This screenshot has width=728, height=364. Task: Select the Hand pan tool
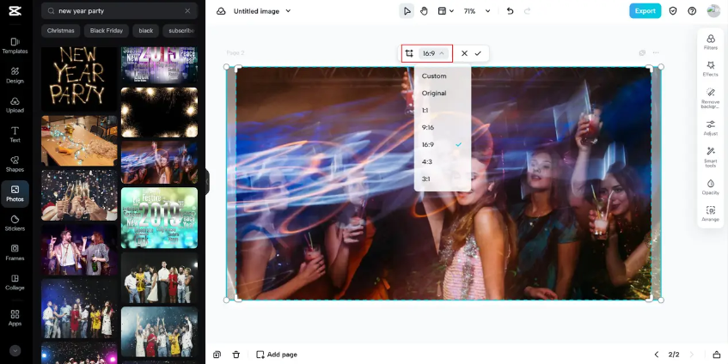pyautogui.click(x=424, y=11)
